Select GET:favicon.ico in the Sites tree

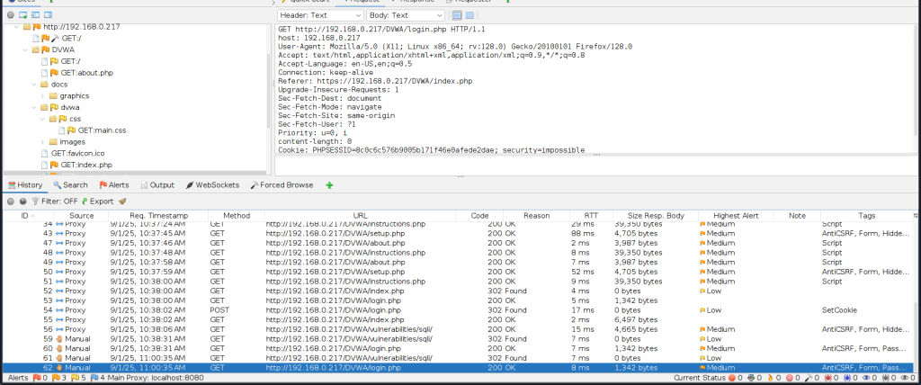point(77,154)
